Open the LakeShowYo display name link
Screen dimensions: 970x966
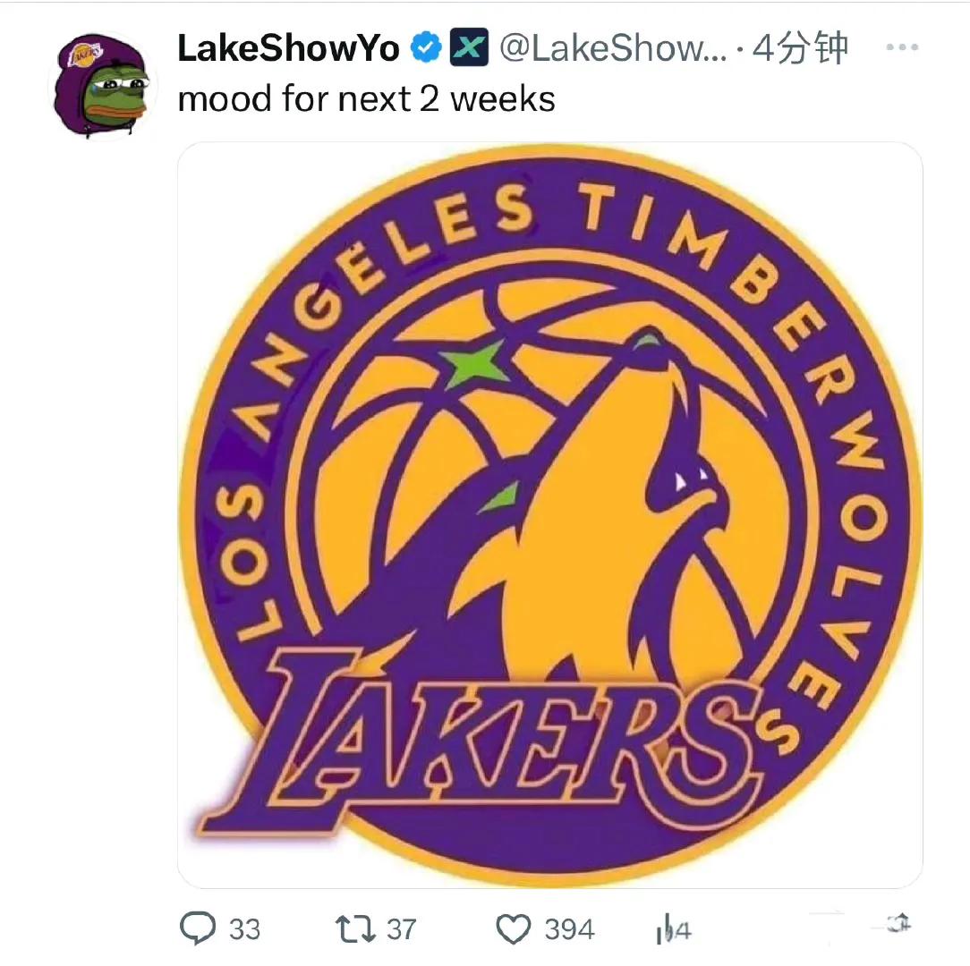pyautogui.click(x=288, y=47)
